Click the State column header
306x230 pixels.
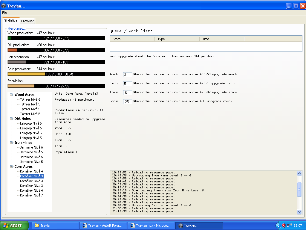[x=132, y=39]
